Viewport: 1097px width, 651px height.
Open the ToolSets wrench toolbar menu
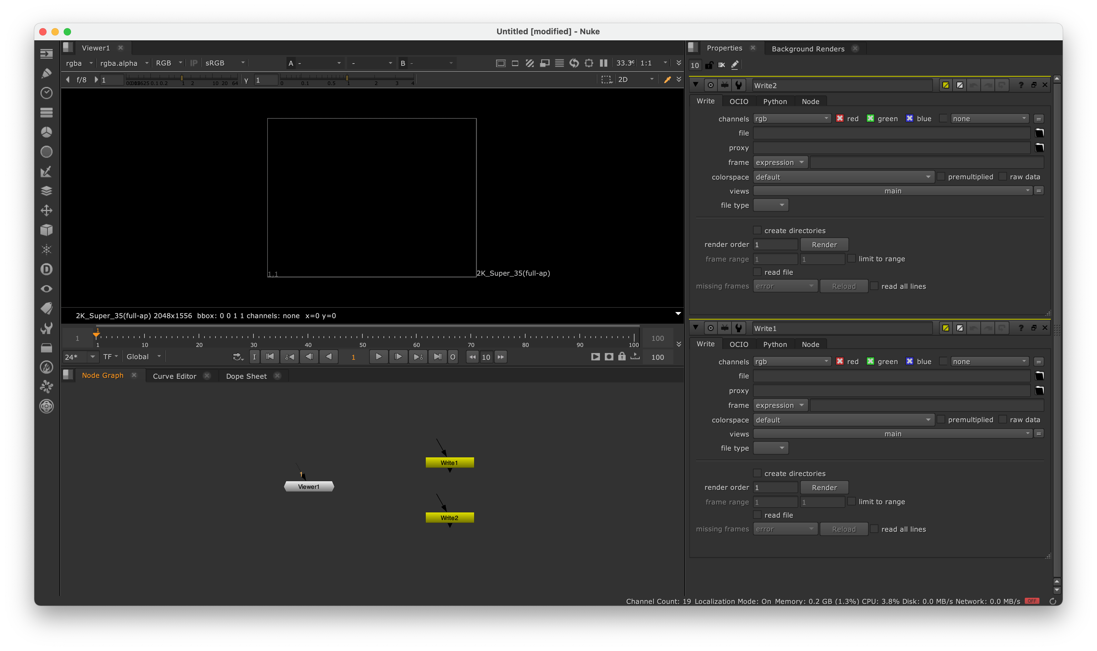point(47,328)
